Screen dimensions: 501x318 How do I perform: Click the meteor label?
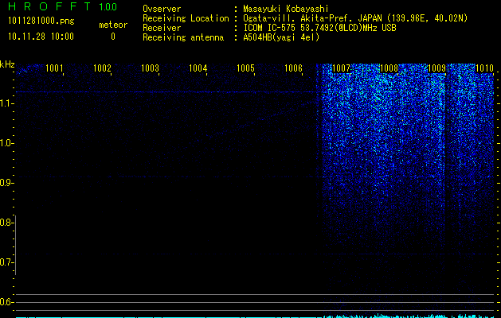(x=113, y=25)
